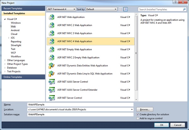Select ASP.NET MVC 3 Web Application text
The height and width of the screenshot is (130, 189).
pyautogui.click(x=75, y=33)
